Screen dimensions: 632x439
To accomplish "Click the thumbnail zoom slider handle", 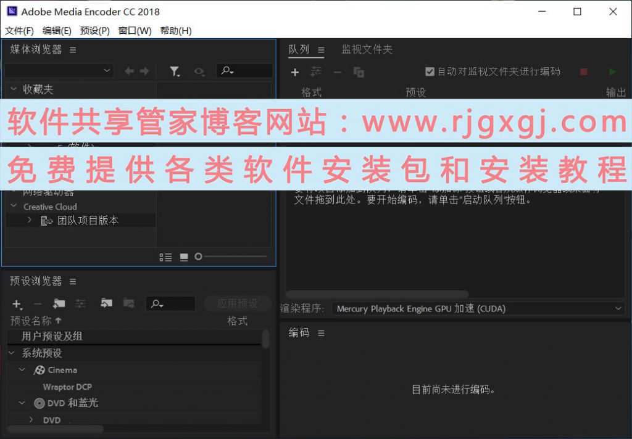I will 198,256.
